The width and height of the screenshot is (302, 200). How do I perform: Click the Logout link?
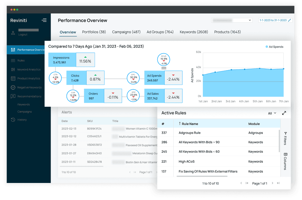click(x=23, y=35)
